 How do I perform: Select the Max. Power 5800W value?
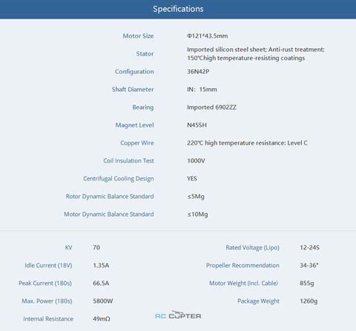pos(103,301)
